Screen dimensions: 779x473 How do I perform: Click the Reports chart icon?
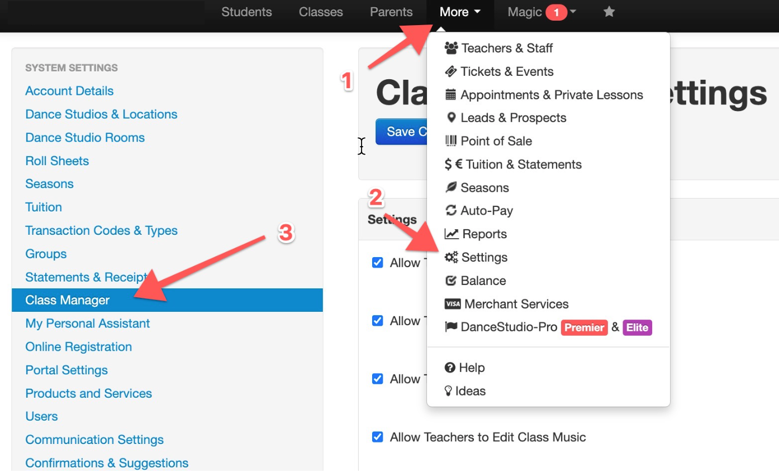coord(452,234)
